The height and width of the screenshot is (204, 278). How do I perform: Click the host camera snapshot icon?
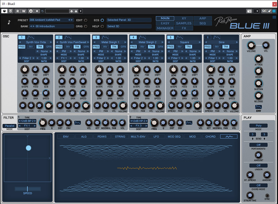[249, 11]
